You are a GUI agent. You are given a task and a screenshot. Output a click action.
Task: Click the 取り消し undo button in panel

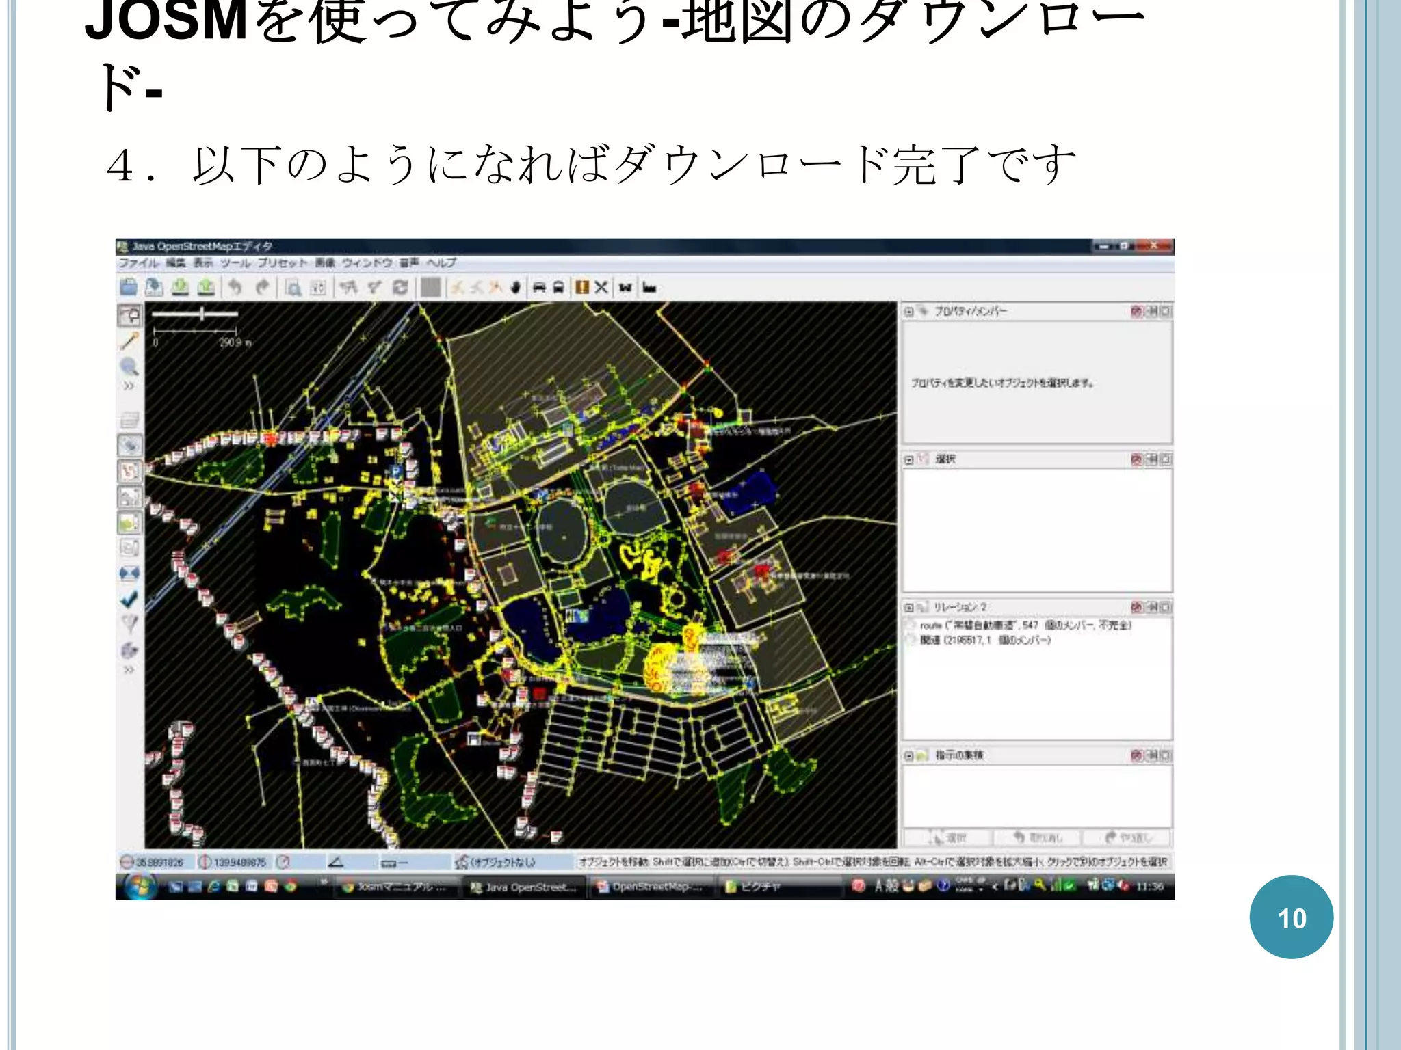coord(1038,837)
